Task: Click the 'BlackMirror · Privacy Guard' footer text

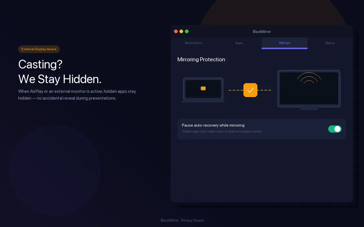Action: point(182,220)
